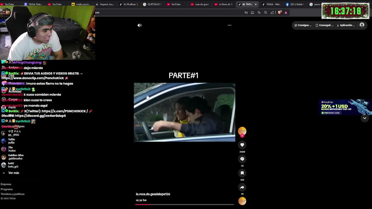Click the PARTE#1 video caption text
This screenshot has height=209, width=372.
pos(183,75)
